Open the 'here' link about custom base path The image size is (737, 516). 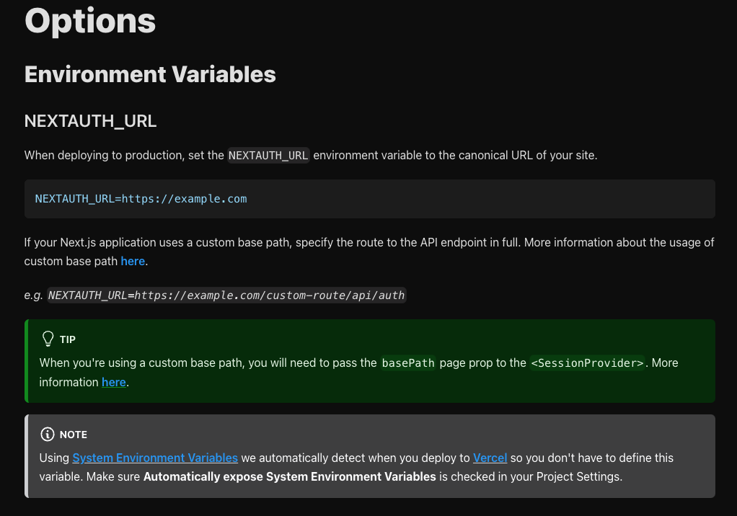[133, 261]
